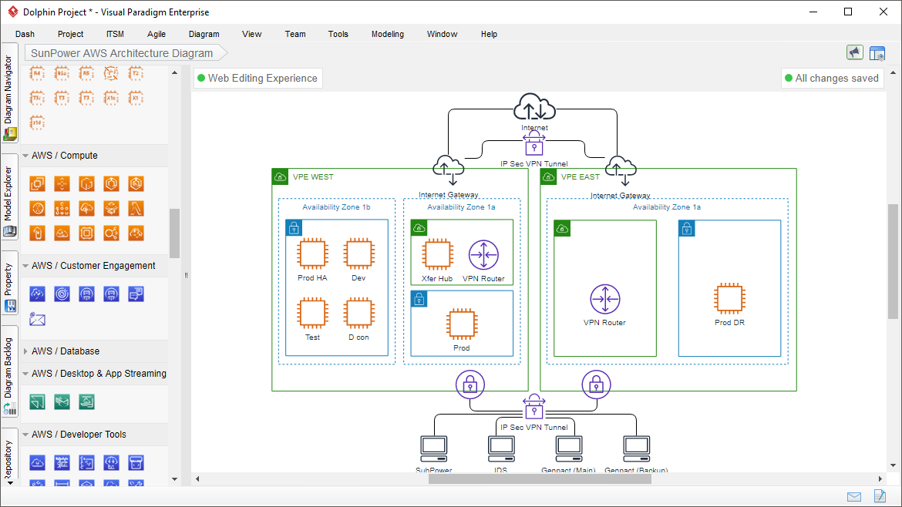This screenshot has height=507, width=902.
Task: Open the new message email icon at bottom right
Action: click(853, 496)
